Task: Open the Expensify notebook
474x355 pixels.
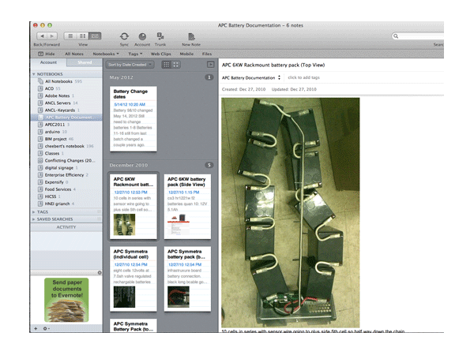Action: pos(66,182)
